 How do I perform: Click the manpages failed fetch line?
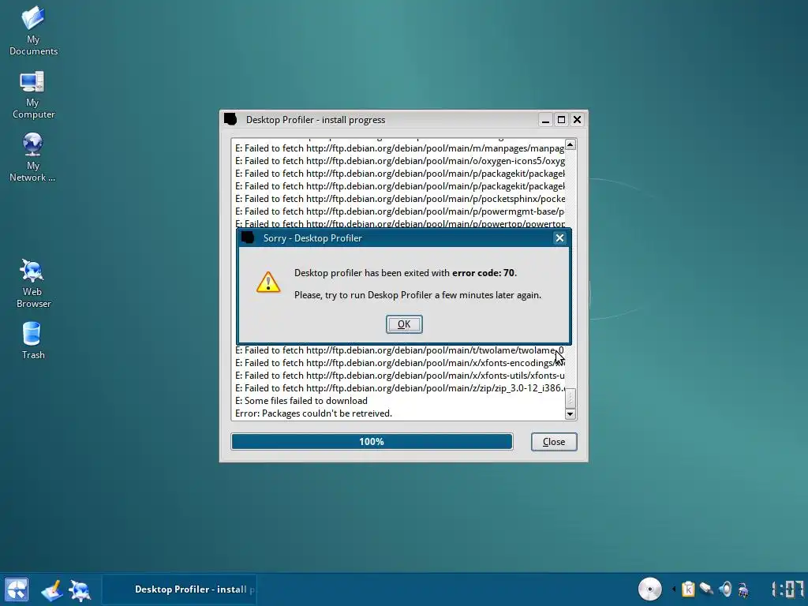coord(400,148)
